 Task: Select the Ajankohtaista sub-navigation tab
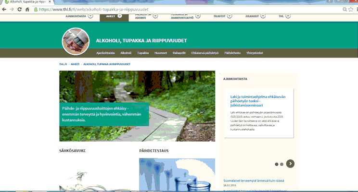(x=105, y=53)
